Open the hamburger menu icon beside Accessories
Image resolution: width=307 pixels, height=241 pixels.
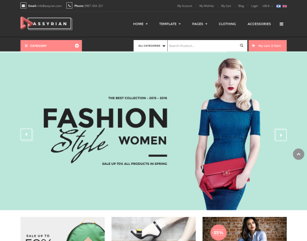pyautogui.click(x=281, y=24)
